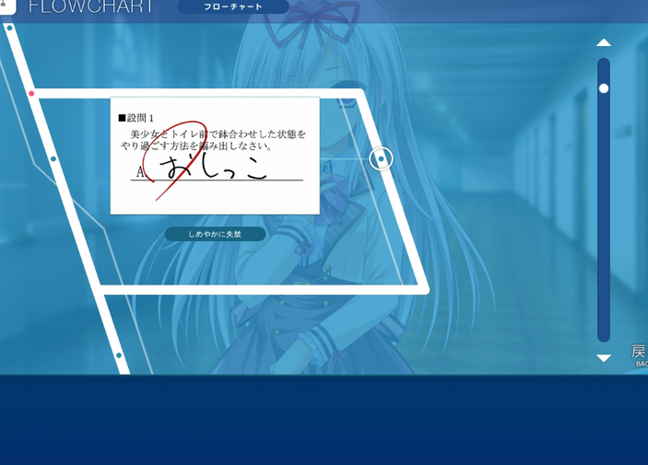Screen dimensions: 648x465
Task: Click the 戻 BACK button
Action: click(x=640, y=355)
